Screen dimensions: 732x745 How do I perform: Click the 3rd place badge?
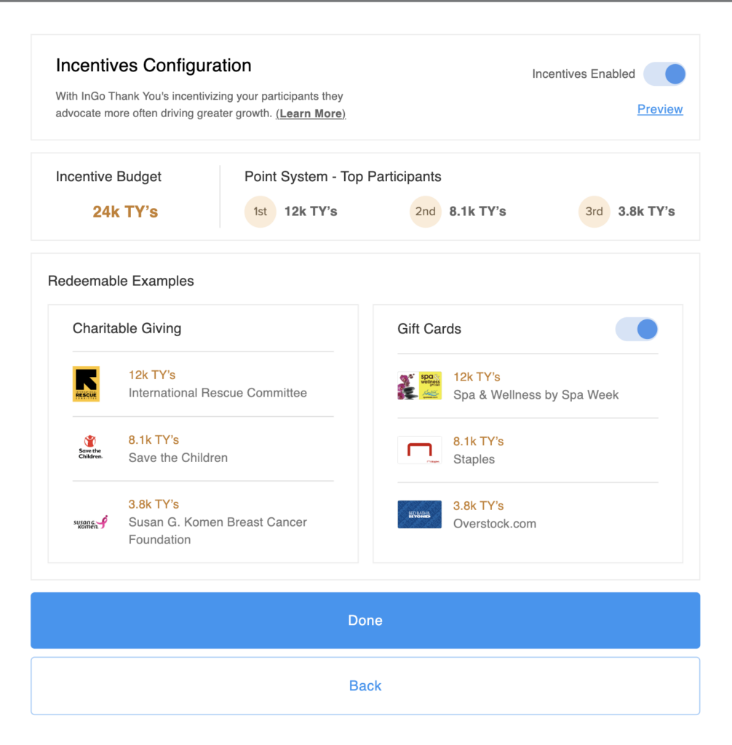594,212
